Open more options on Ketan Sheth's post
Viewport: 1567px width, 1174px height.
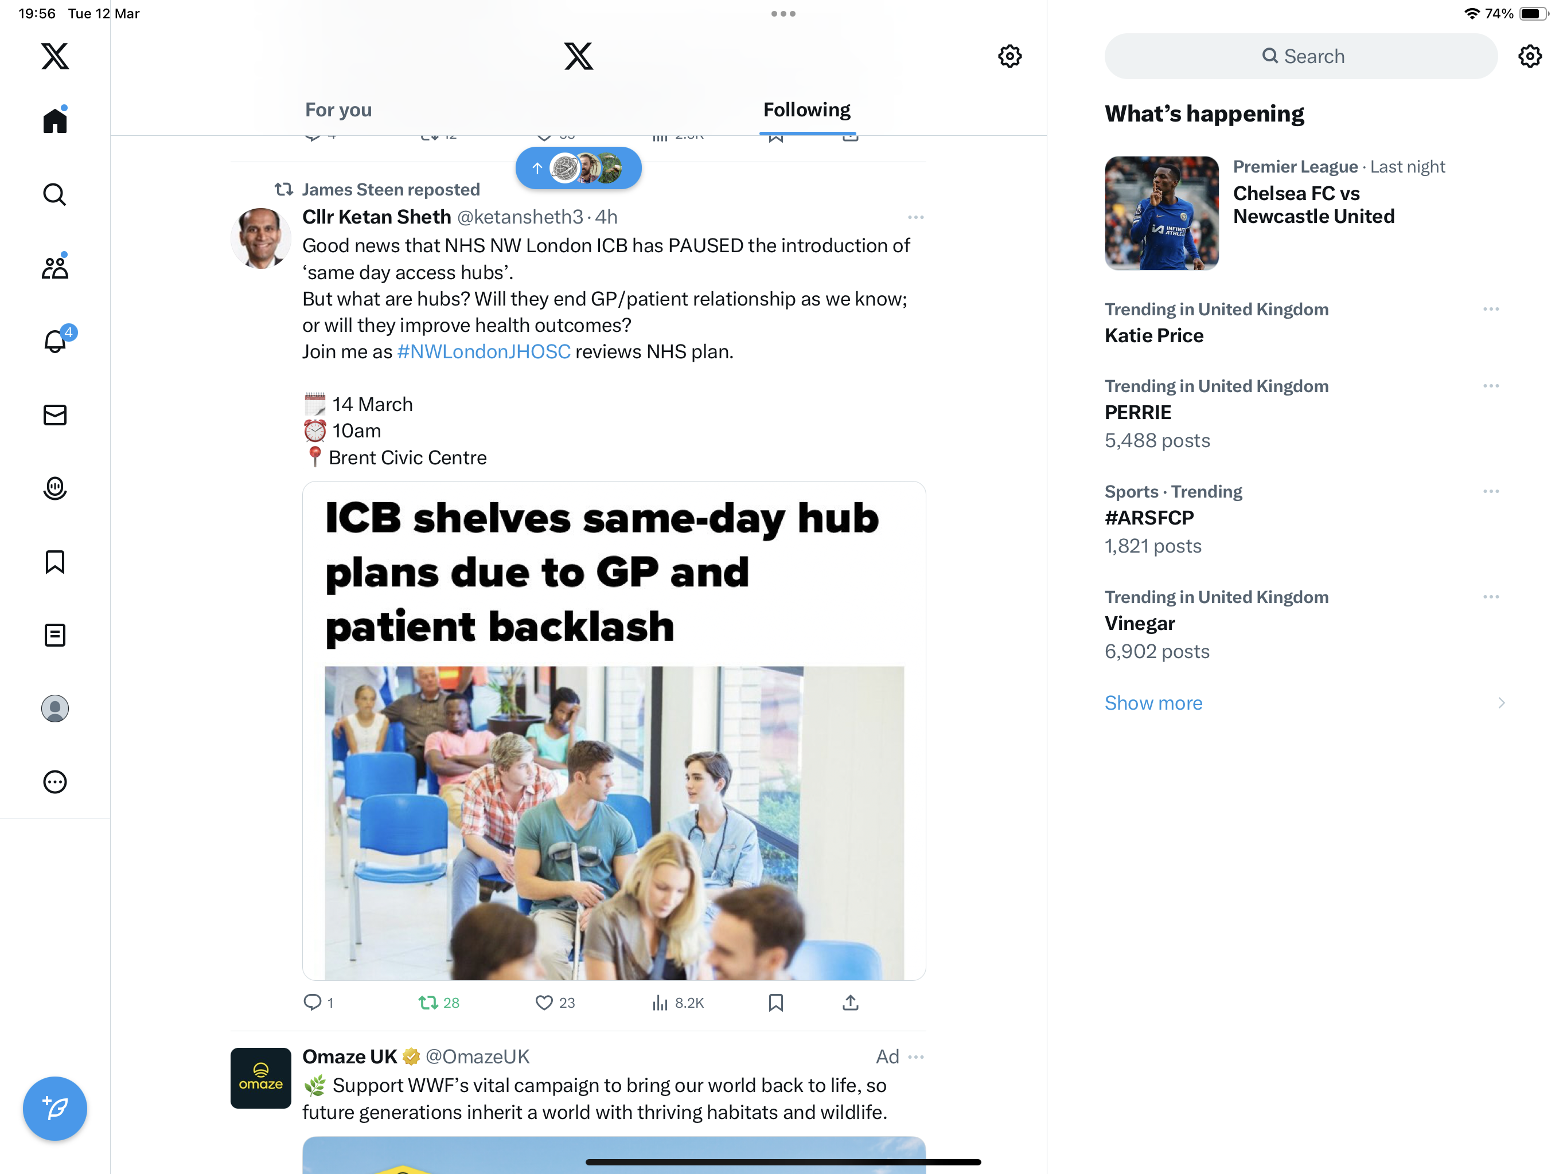[915, 217]
